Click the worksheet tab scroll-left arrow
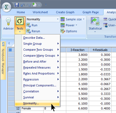This screenshot has width=116, height=113. tap(9, 43)
